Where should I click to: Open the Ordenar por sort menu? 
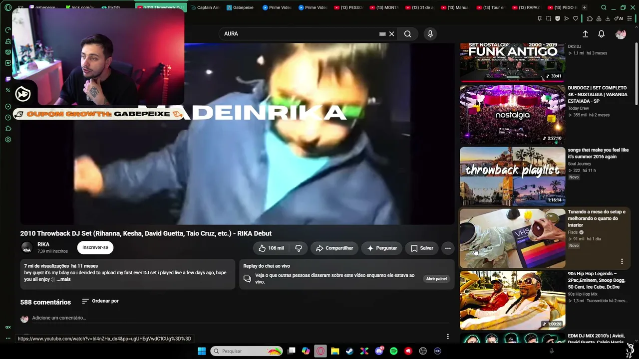pyautogui.click(x=100, y=301)
